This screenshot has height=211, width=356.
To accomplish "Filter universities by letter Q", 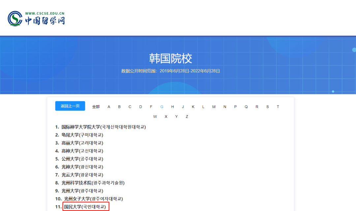I will [x=246, y=106].
